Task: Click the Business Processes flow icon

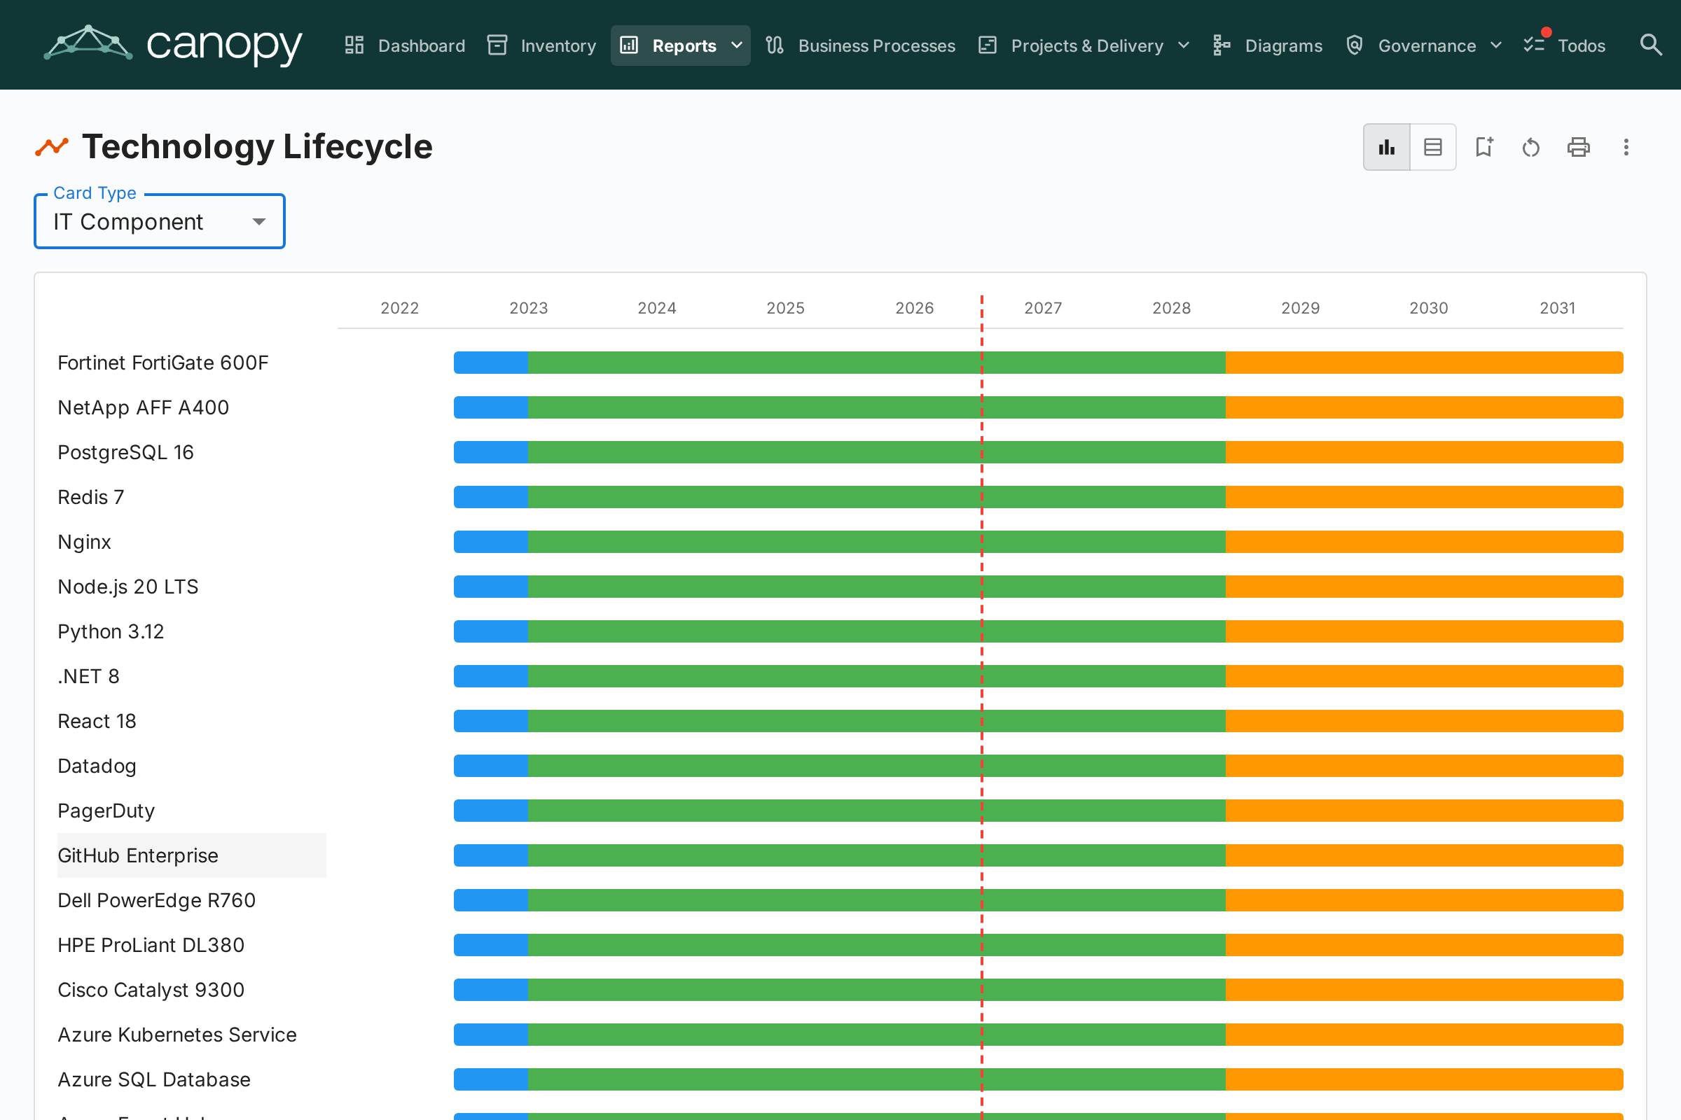Action: click(x=775, y=45)
